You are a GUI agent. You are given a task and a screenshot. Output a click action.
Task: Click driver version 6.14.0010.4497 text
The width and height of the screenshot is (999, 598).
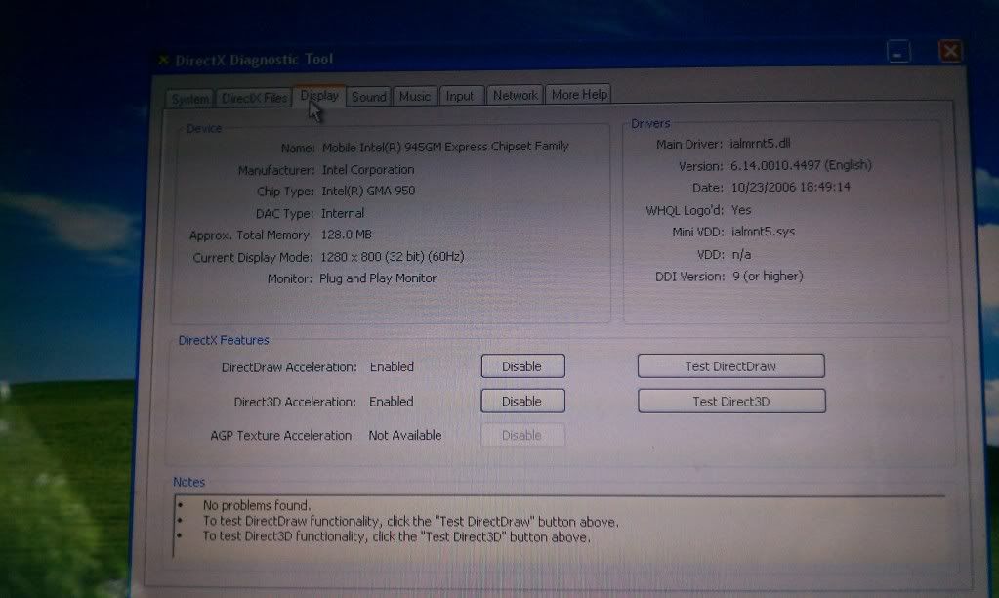[x=801, y=165]
